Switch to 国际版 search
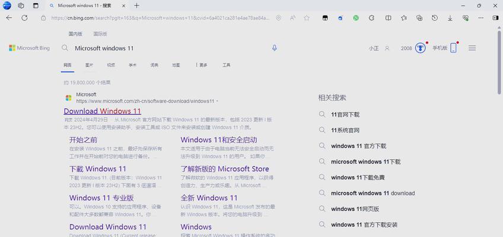This screenshot has height=237, width=503. click(100, 34)
